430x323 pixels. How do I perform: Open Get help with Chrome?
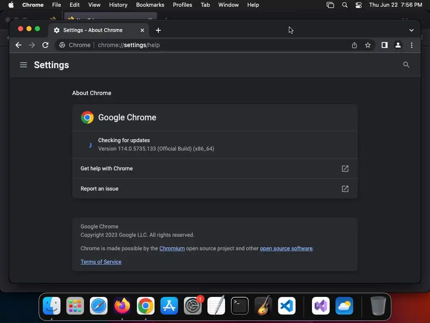point(215,169)
